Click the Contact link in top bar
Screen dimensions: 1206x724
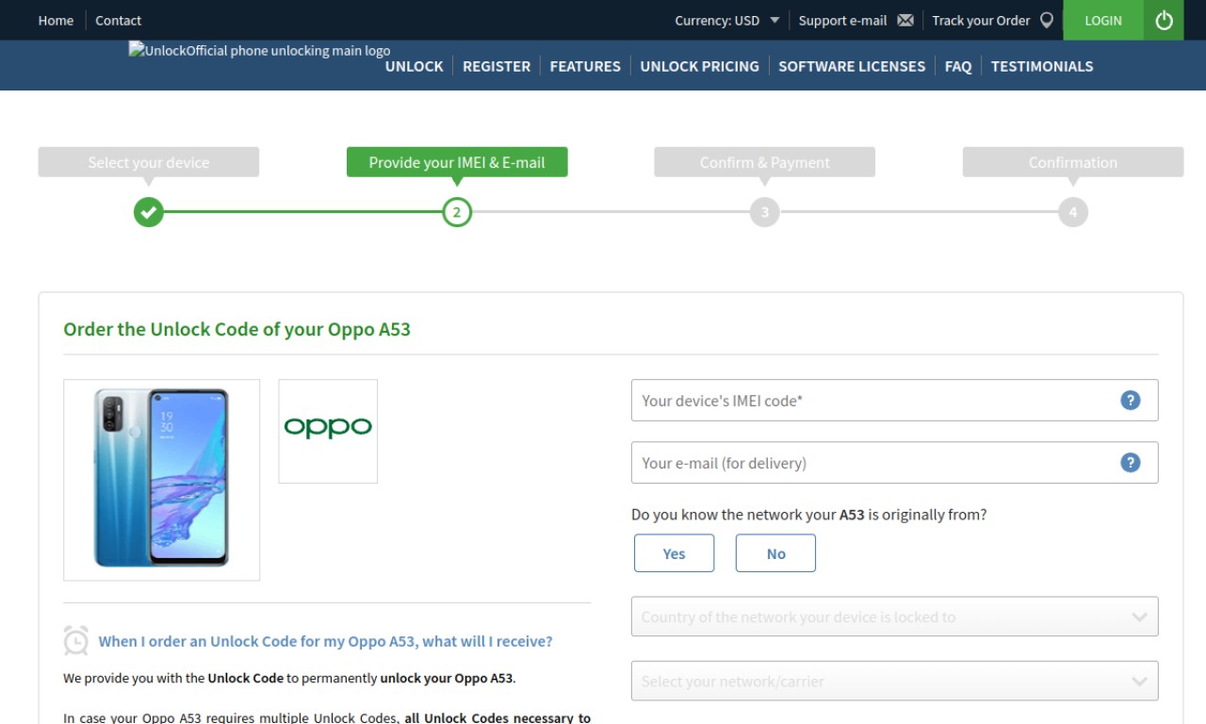[x=118, y=20]
